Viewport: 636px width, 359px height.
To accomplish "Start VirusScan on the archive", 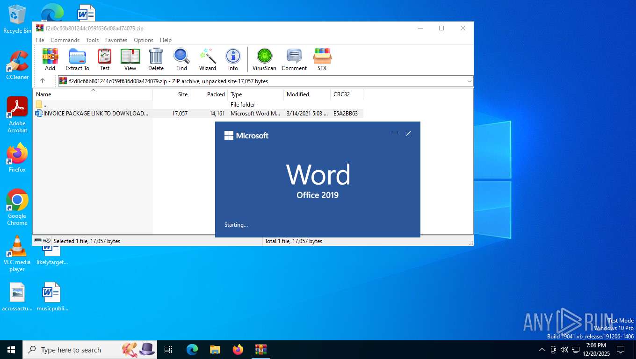I will pyautogui.click(x=264, y=59).
